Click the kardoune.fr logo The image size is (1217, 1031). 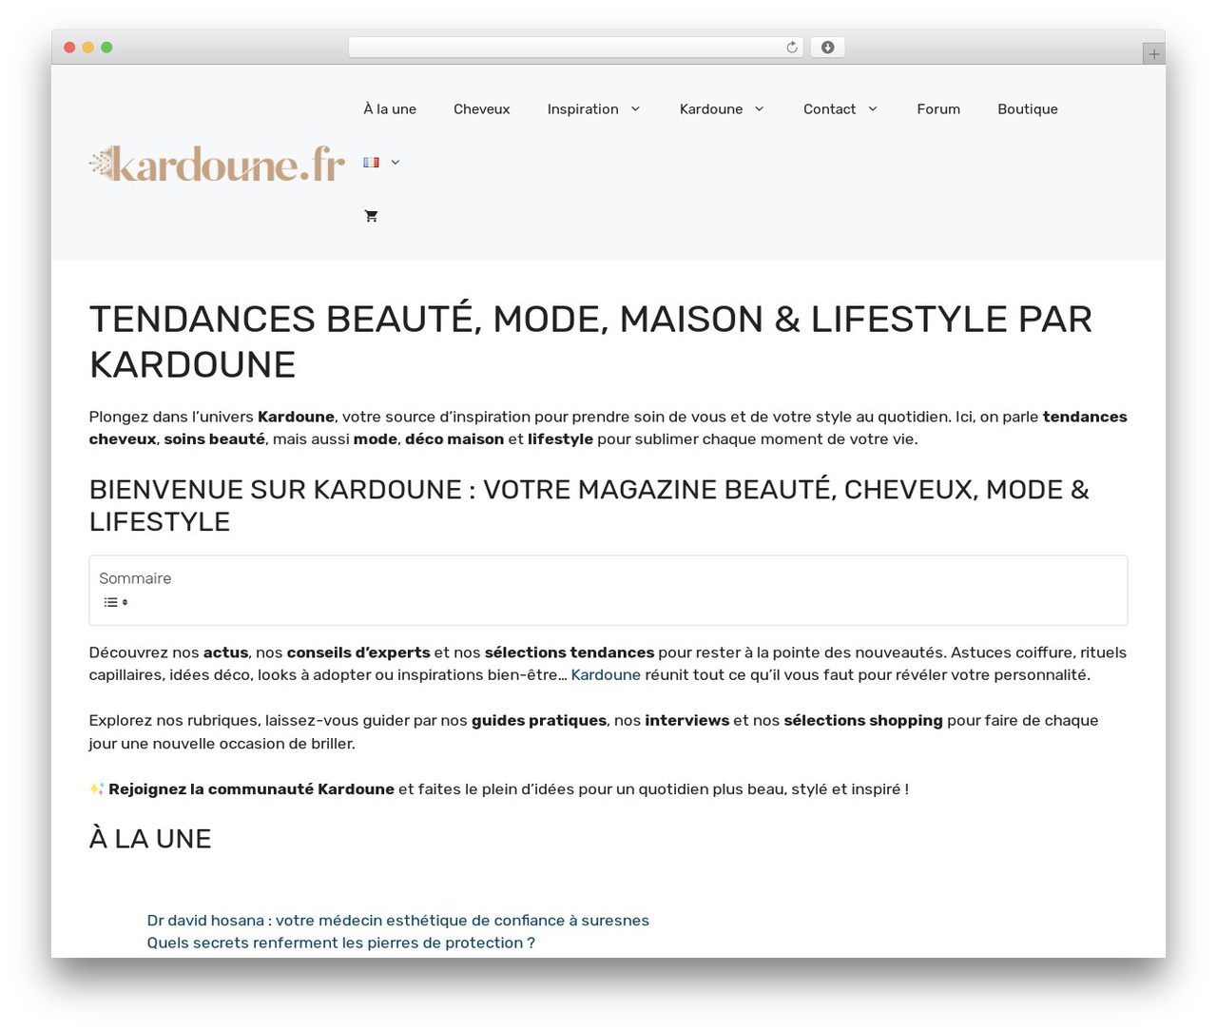tap(217, 164)
